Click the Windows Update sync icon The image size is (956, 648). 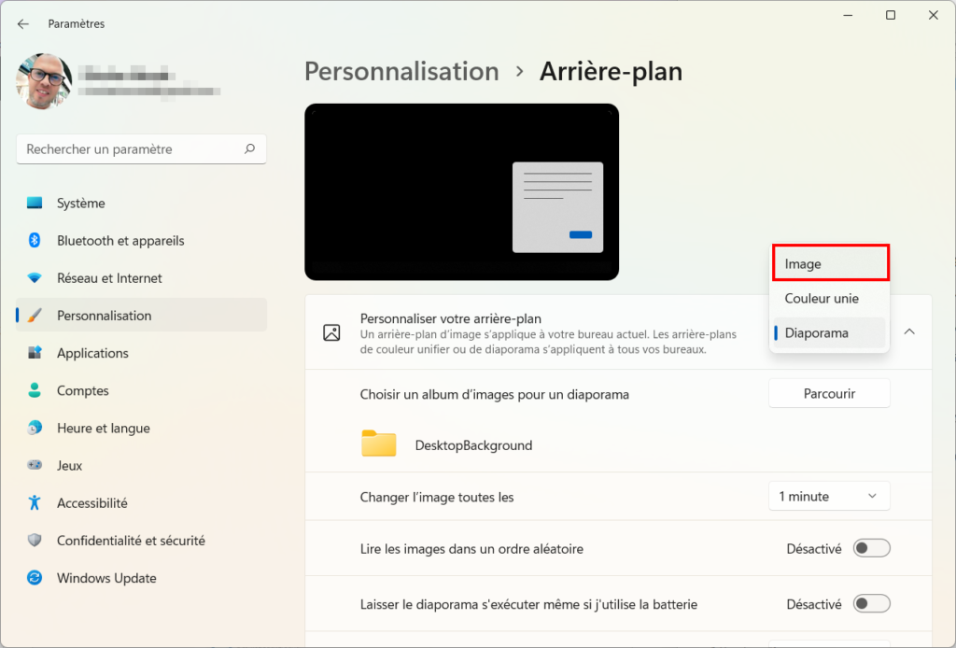(35, 577)
